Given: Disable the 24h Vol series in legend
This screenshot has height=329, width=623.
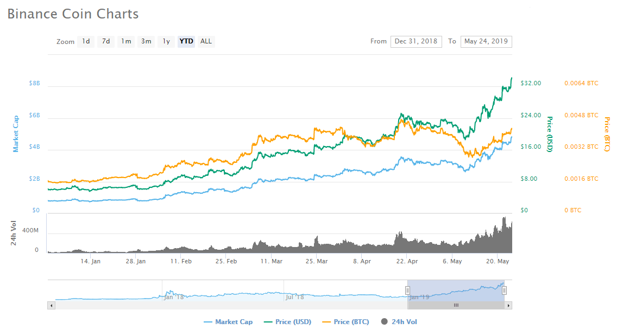Looking at the screenshot, I should (x=398, y=321).
